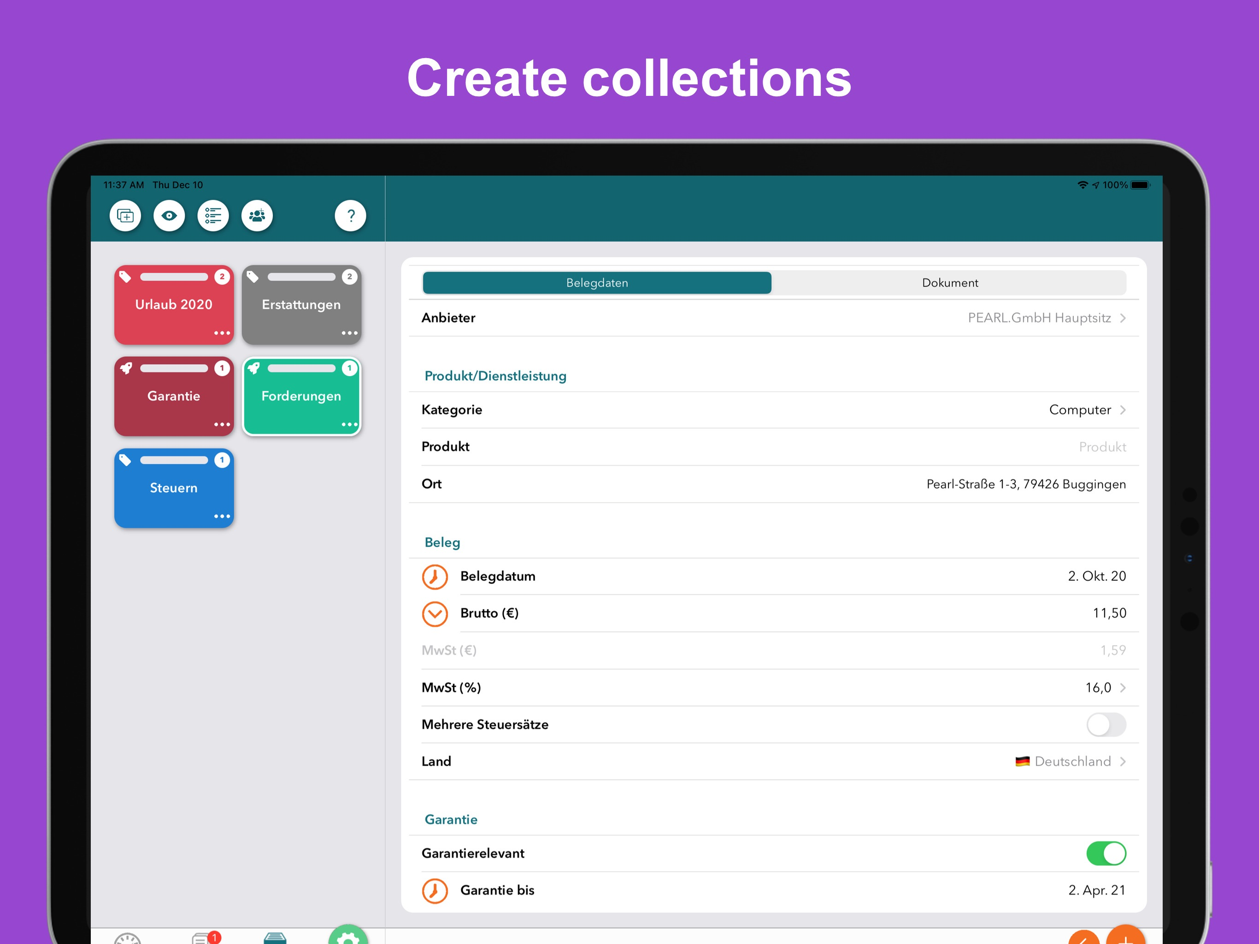Tap the count badge on Steuern card
This screenshot has width=1259, height=944.
[222, 460]
